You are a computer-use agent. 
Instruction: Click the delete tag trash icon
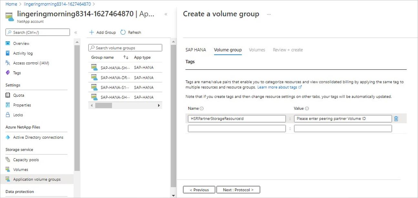(396, 119)
